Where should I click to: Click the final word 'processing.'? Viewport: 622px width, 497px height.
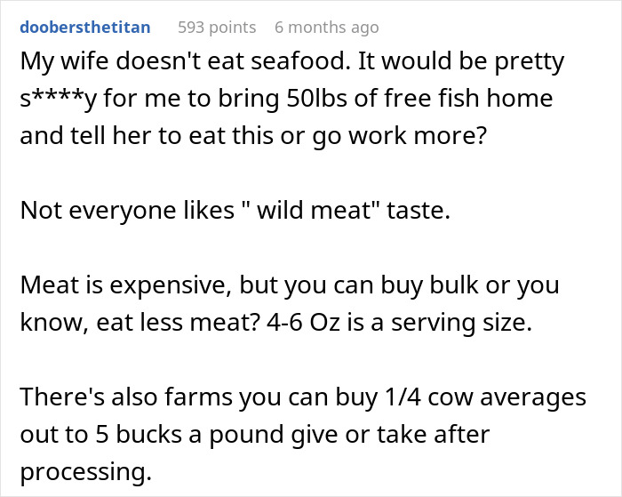pyautogui.click(x=86, y=472)
